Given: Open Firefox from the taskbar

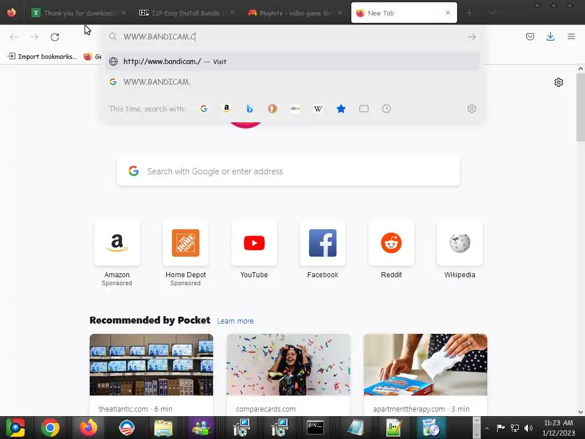Looking at the screenshot, I should point(88,428).
